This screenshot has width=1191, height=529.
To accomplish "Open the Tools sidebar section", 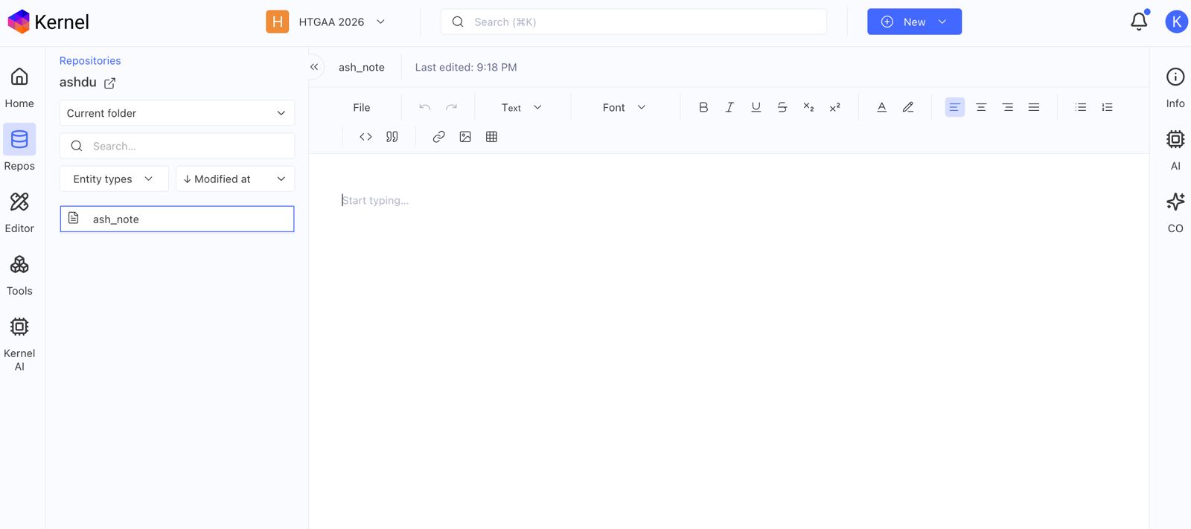I will [19, 275].
